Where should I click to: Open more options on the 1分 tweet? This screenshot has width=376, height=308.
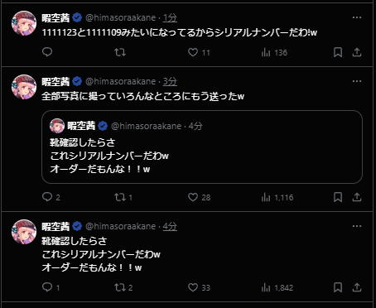357,17
